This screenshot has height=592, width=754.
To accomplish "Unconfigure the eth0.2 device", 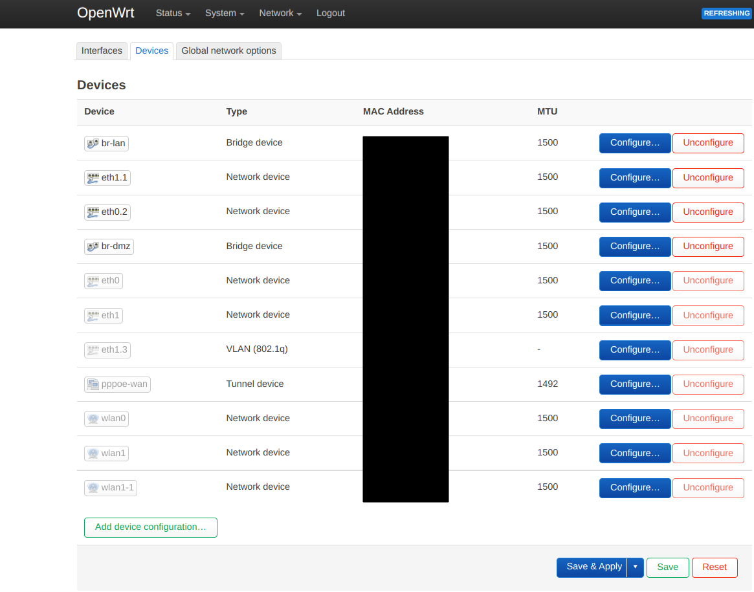I will [708, 212].
